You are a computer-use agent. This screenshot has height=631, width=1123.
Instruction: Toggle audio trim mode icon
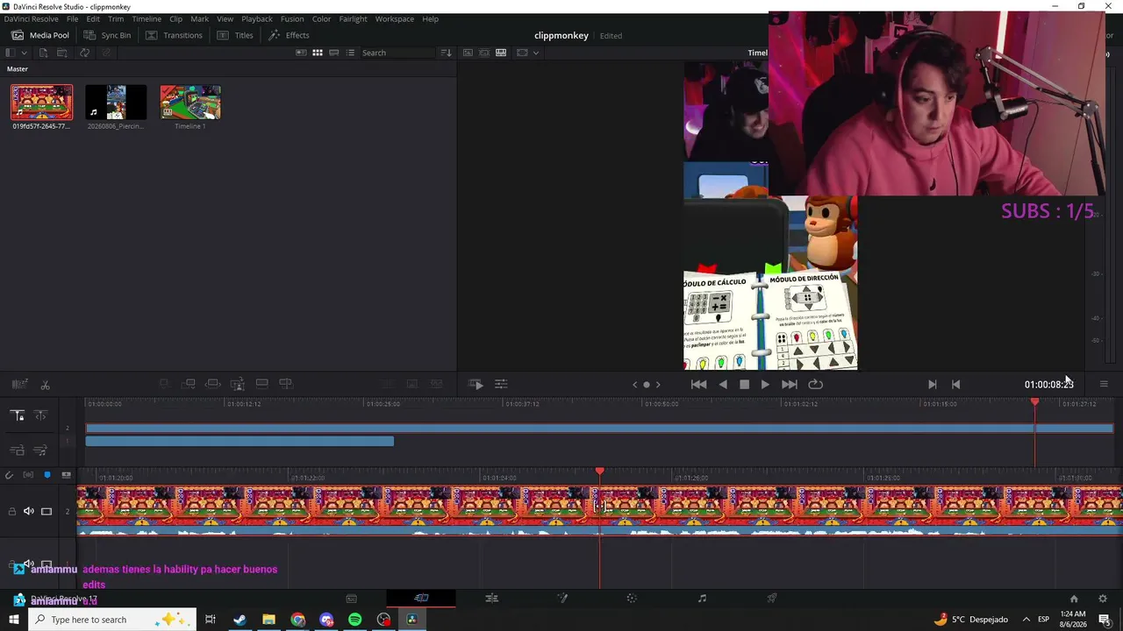[x=28, y=475]
